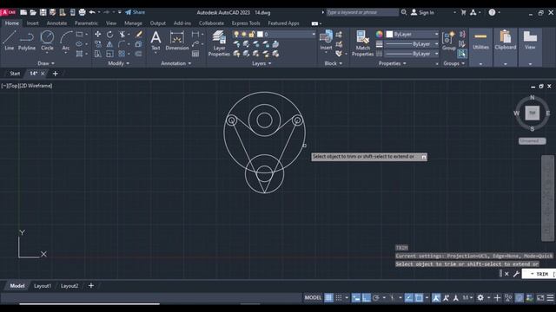556x312 pixels.
Task: Open Layer Properties manager
Action: (x=219, y=43)
